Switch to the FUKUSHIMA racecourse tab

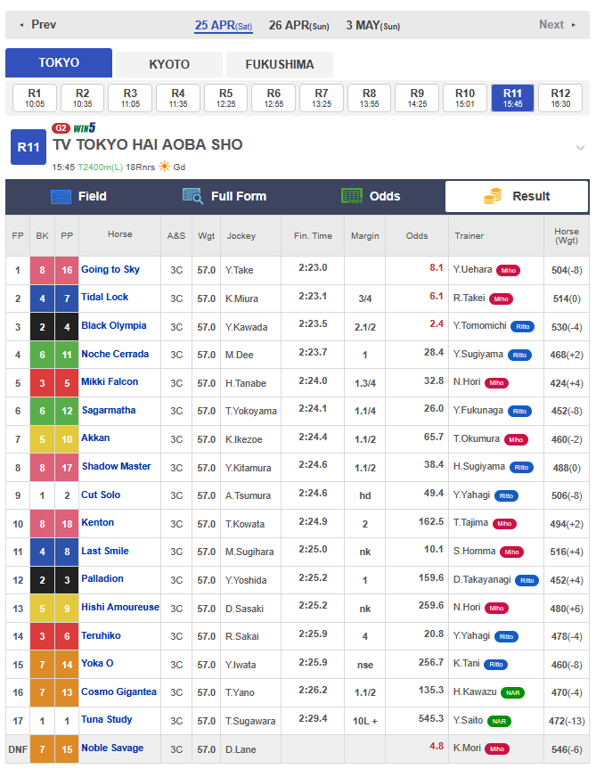point(280,65)
